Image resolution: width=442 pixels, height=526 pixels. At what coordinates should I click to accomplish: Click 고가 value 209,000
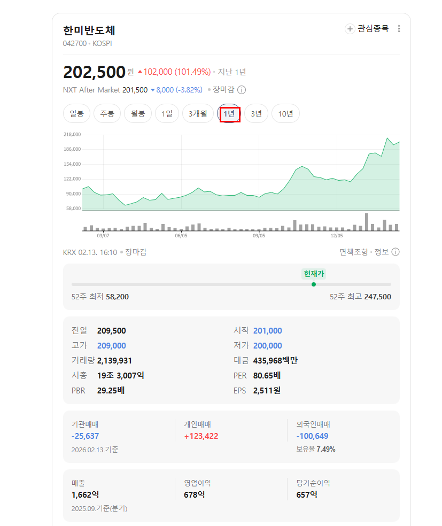coord(111,346)
